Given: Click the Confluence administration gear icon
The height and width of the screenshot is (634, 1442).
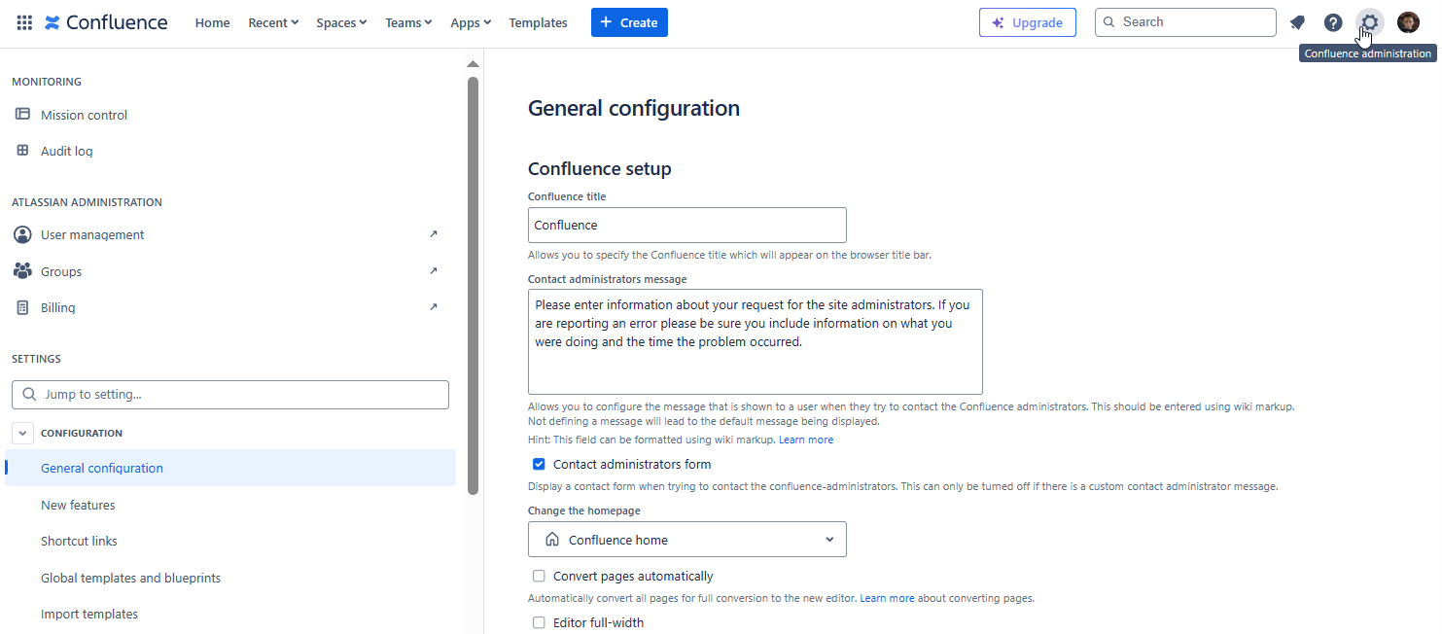Looking at the screenshot, I should [x=1369, y=22].
